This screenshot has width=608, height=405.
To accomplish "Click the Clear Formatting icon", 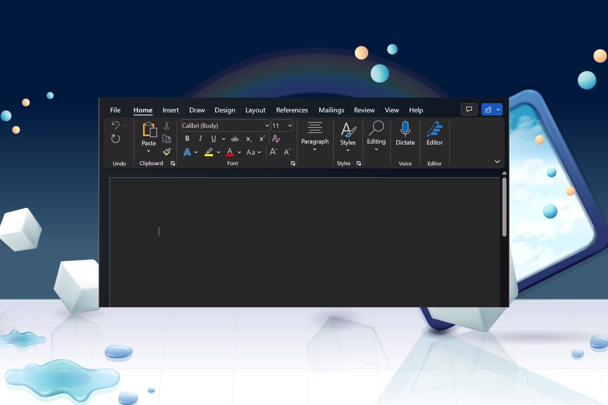I will 276,139.
